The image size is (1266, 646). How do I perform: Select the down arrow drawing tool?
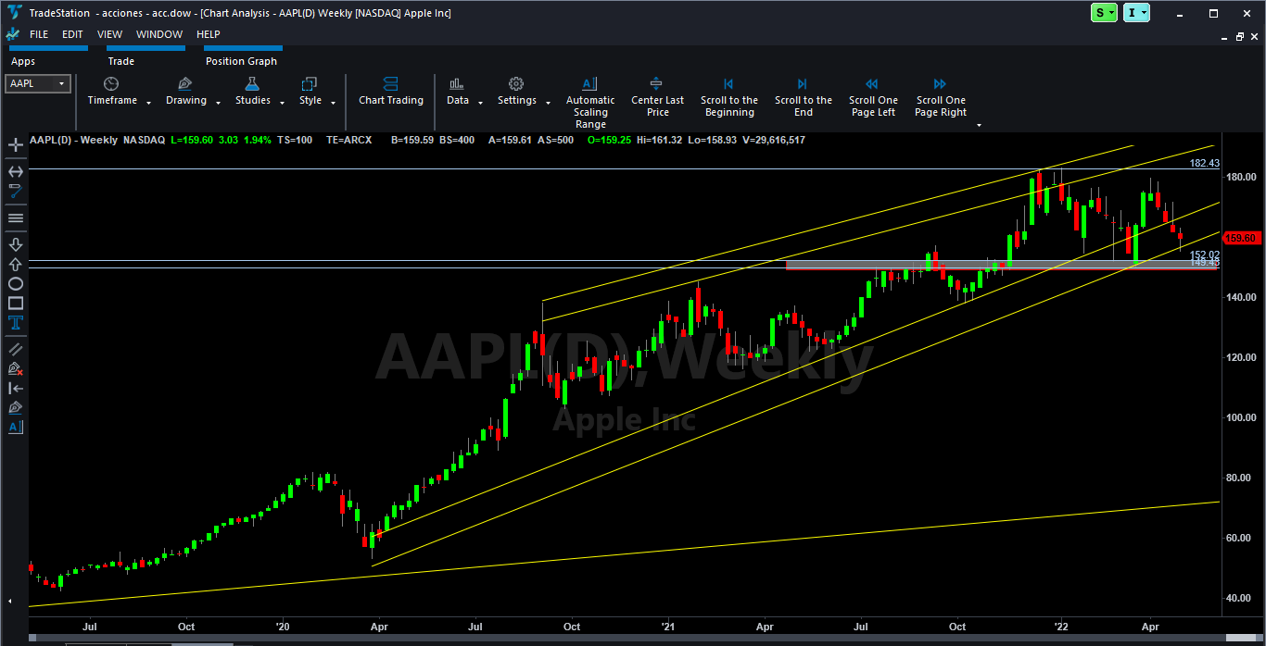click(16, 244)
